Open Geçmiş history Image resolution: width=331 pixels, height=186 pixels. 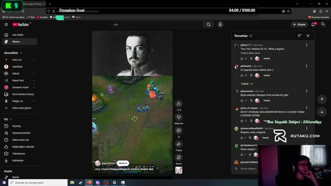click(20, 126)
